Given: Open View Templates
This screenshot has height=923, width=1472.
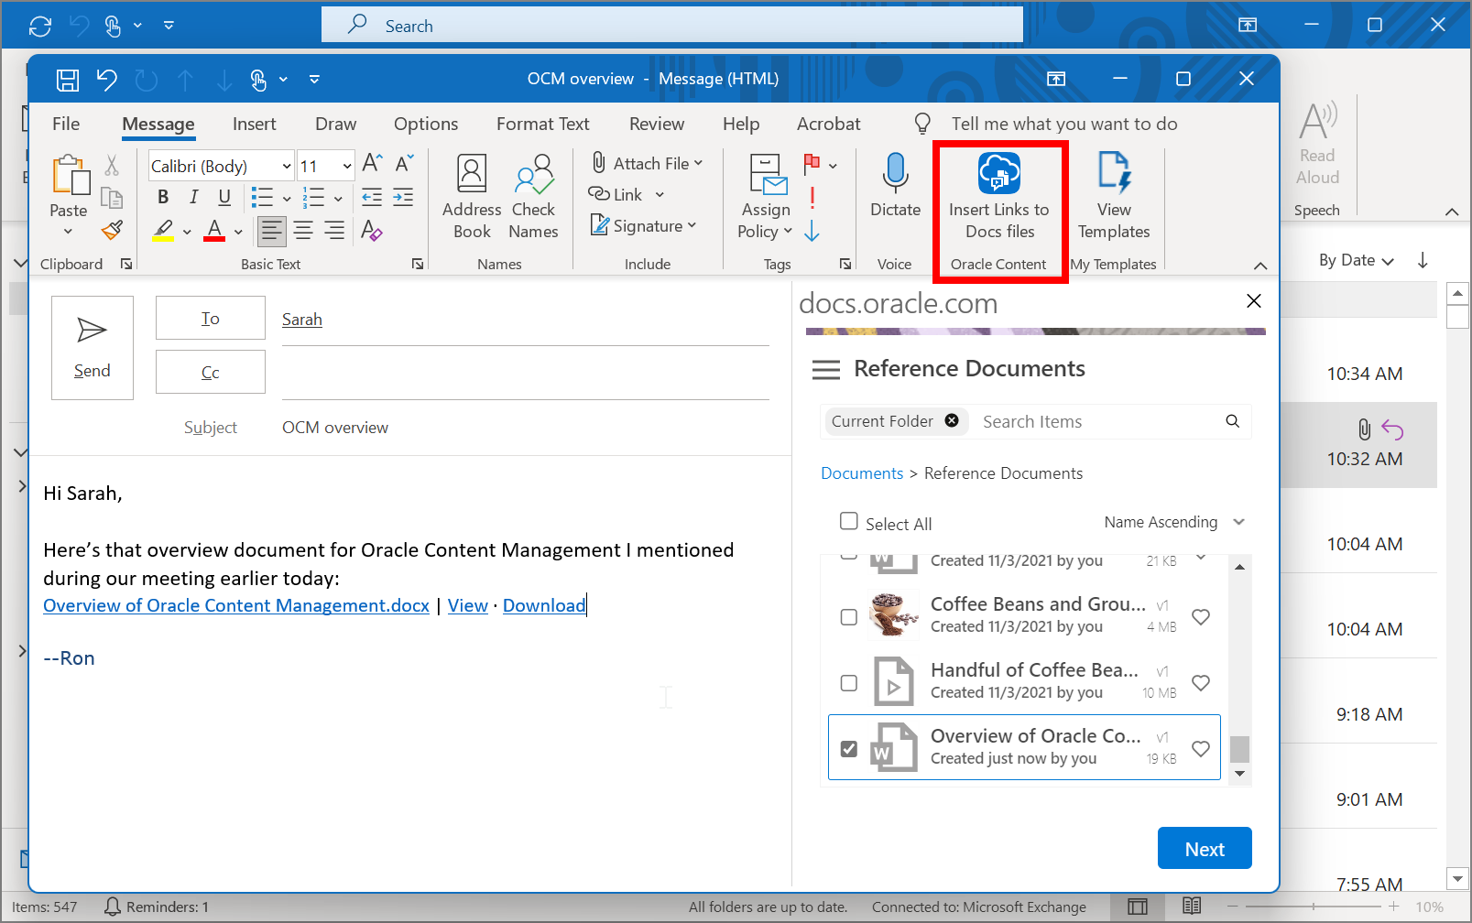Looking at the screenshot, I should coord(1114,197).
